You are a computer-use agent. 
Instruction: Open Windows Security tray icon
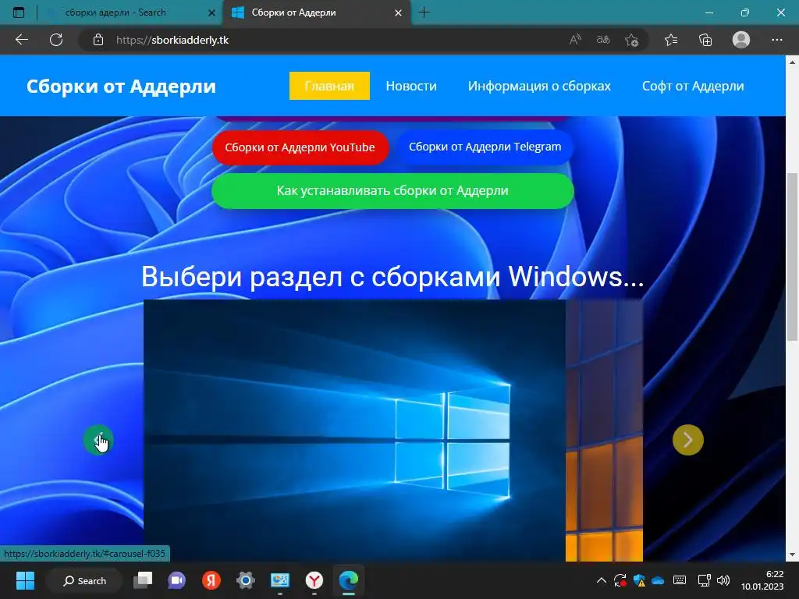point(639,580)
